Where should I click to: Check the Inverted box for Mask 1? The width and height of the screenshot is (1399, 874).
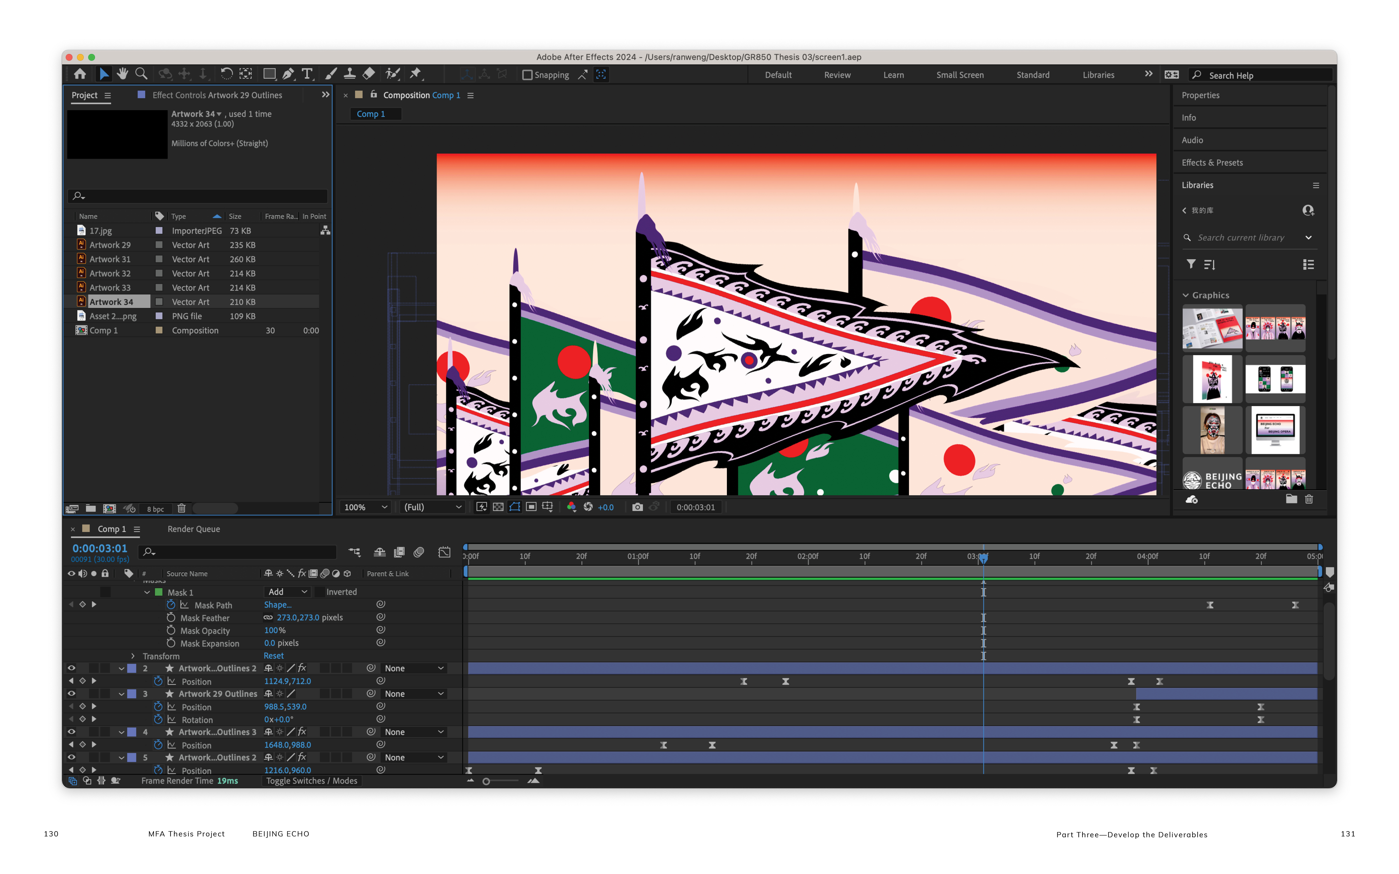click(319, 592)
